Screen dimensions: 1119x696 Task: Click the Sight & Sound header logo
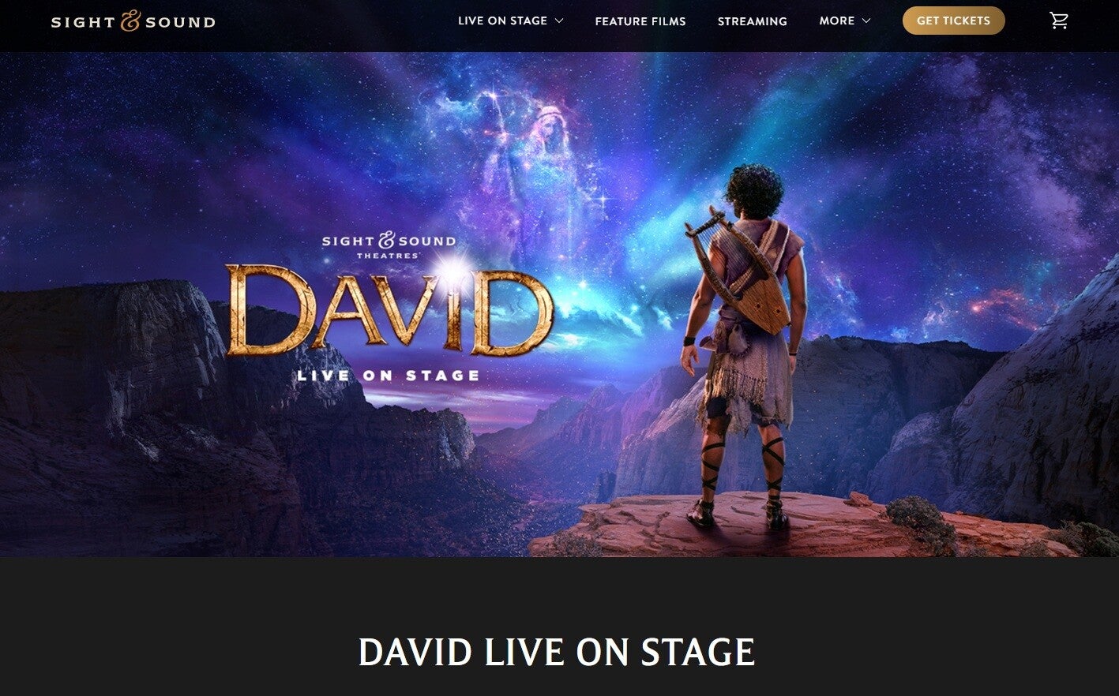(x=133, y=21)
